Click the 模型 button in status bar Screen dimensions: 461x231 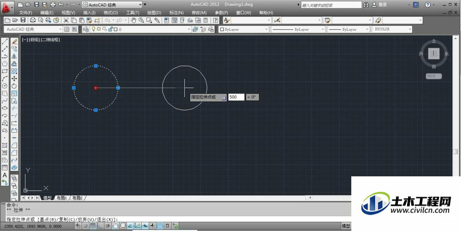[346, 226]
